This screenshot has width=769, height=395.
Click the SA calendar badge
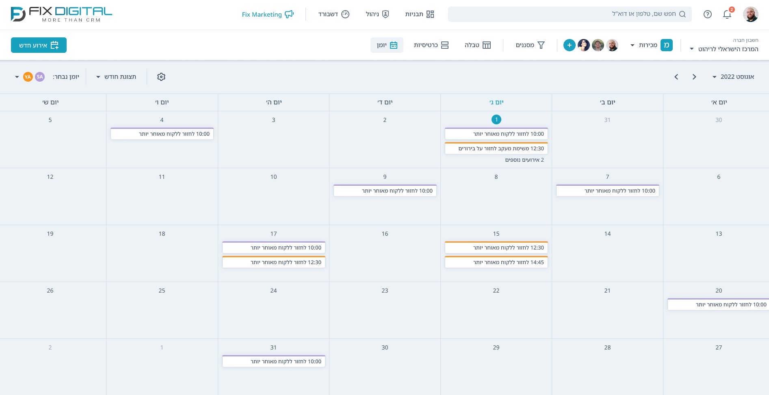pyautogui.click(x=40, y=77)
